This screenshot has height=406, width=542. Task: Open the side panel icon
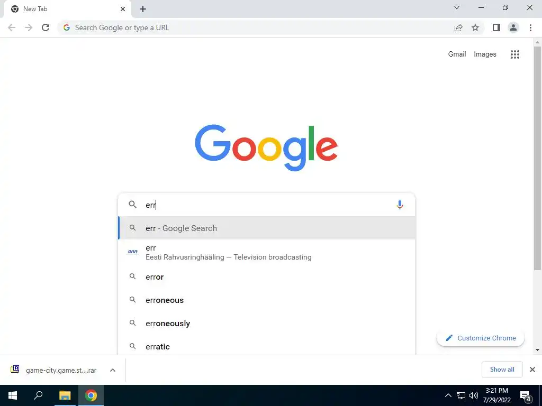pos(496,27)
